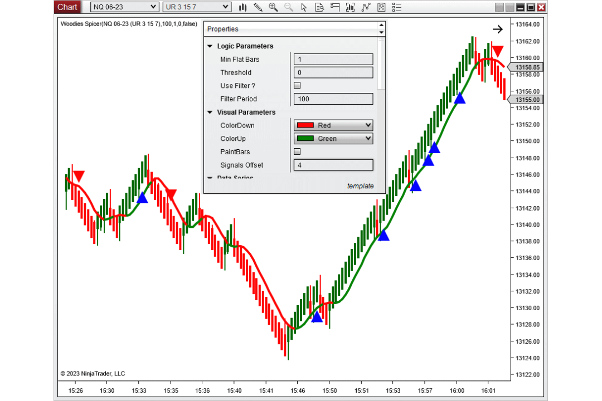602x401 pixels.
Task: Click the Signals Offset input field
Action: click(333, 165)
